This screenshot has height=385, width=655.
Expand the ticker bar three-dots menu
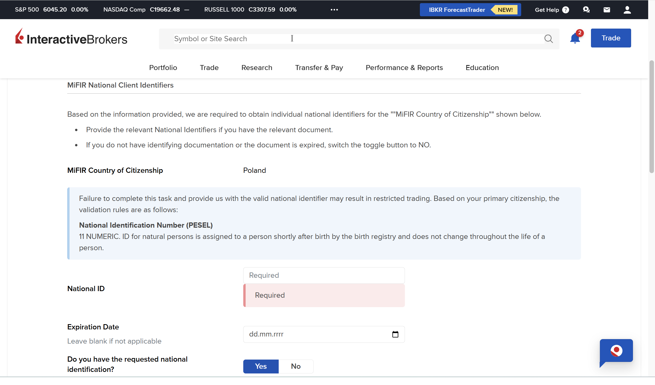tap(334, 10)
